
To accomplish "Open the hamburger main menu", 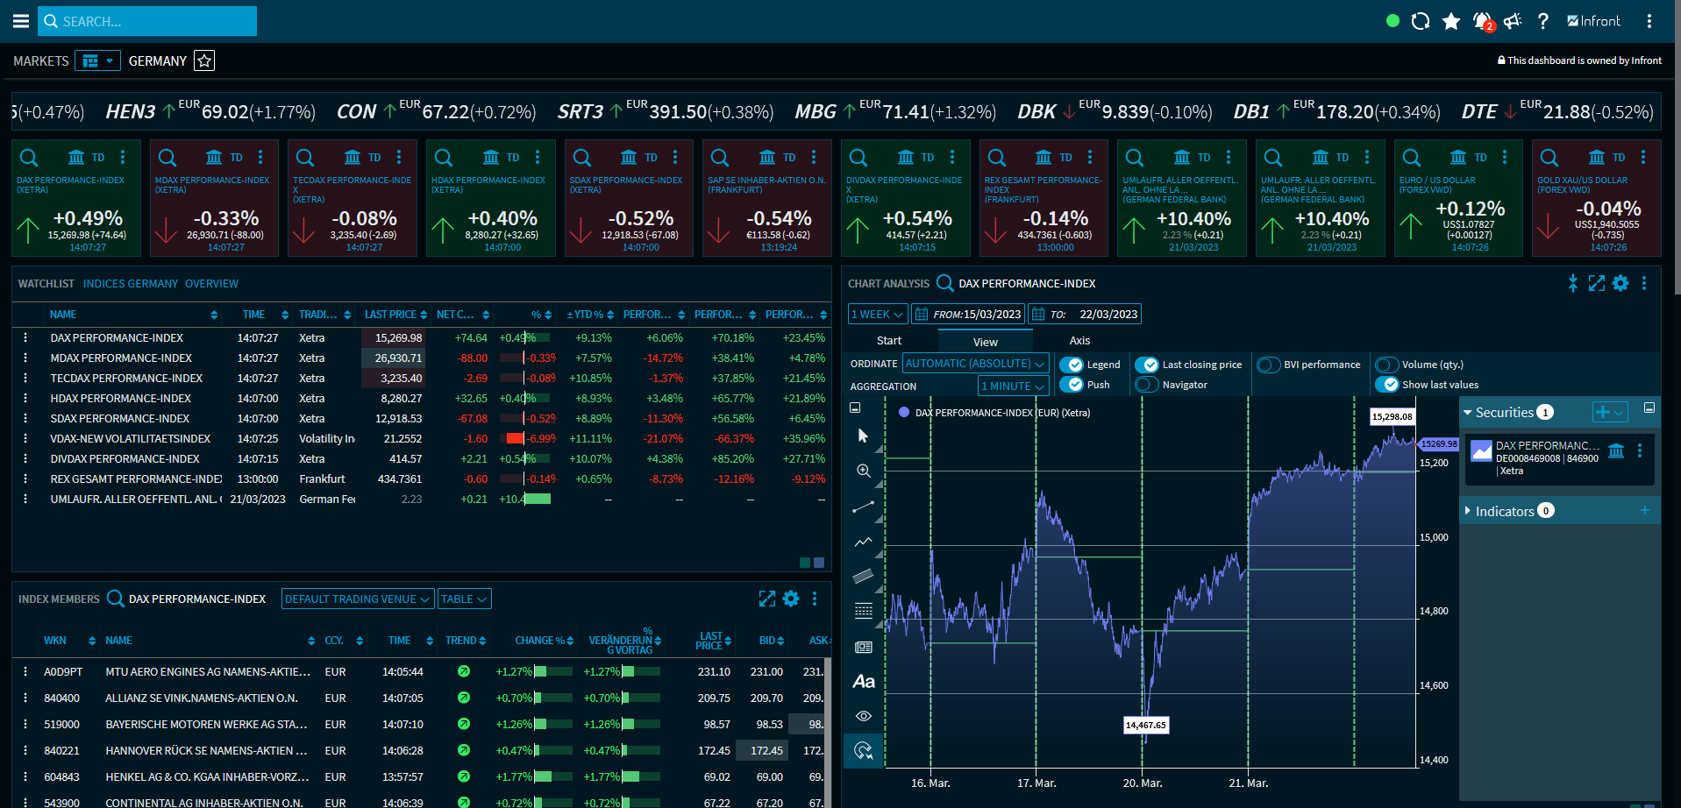I will (20, 21).
